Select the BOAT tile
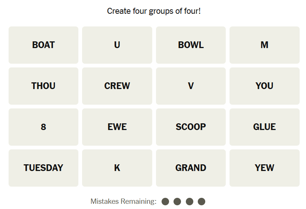The height and width of the screenshot is (209, 306). (43, 45)
